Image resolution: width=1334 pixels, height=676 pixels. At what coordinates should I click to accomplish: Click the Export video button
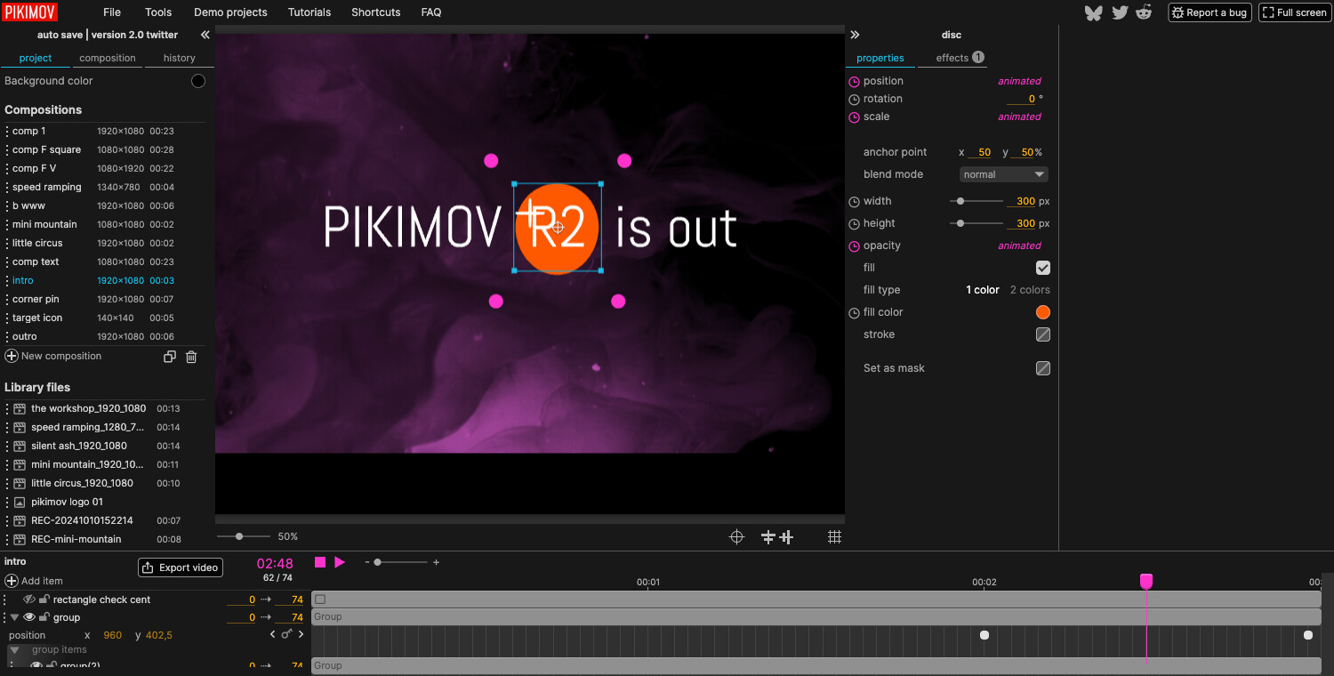click(180, 567)
